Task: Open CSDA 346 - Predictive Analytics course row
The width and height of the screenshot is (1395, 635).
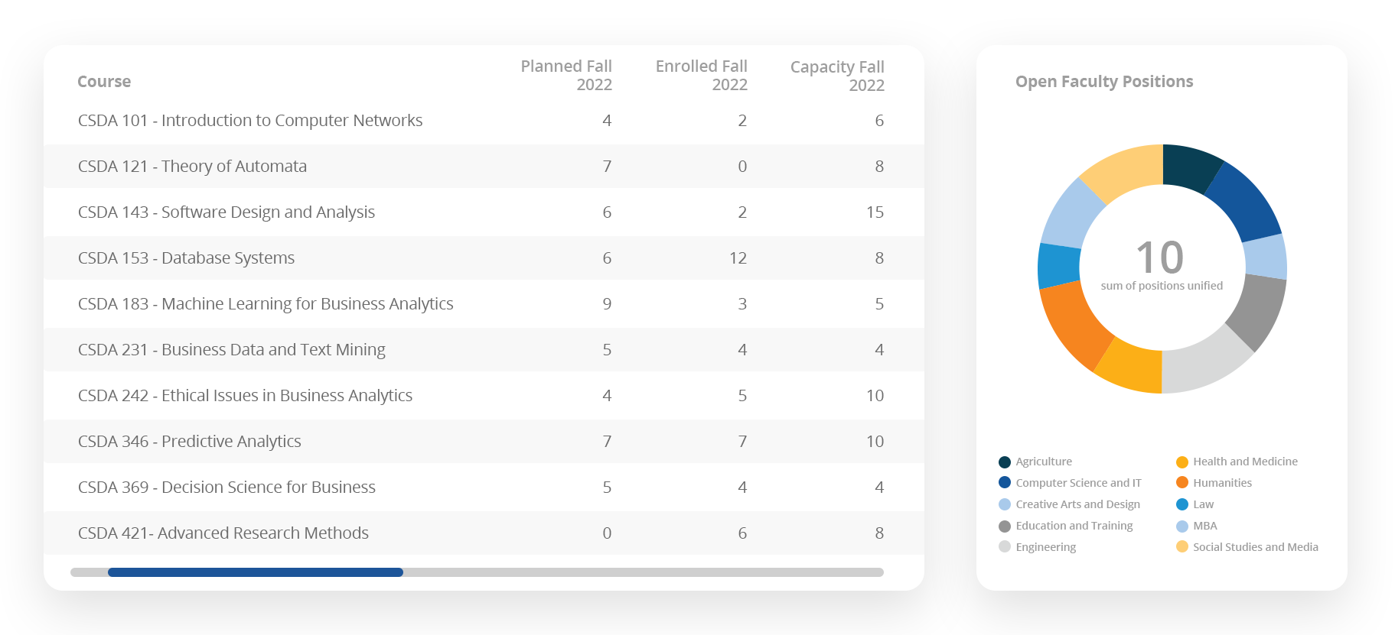Action: [x=189, y=442]
